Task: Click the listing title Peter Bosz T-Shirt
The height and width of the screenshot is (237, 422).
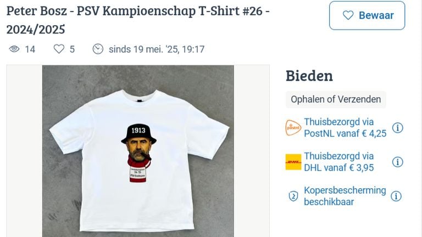Action: [x=138, y=20]
